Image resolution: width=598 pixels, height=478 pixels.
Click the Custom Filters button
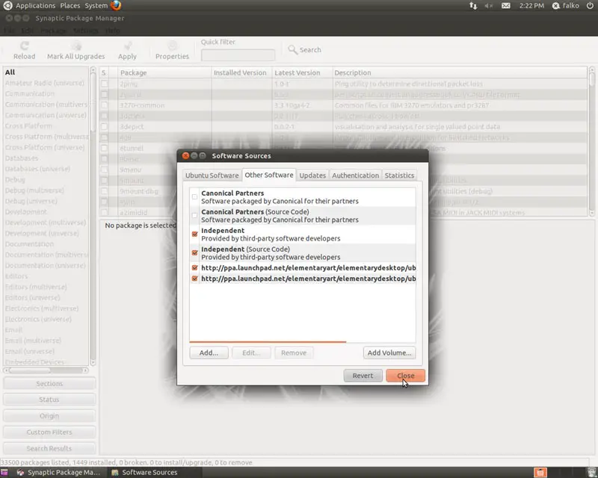coord(49,432)
